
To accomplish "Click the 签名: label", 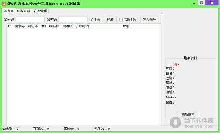I will [170, 73].
